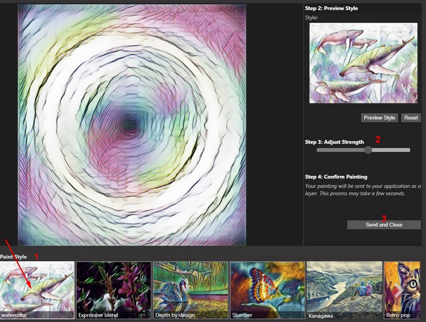Click the 'Style:' label text
426x322 pixels.
pyautogui.click(x=311, y=18)
